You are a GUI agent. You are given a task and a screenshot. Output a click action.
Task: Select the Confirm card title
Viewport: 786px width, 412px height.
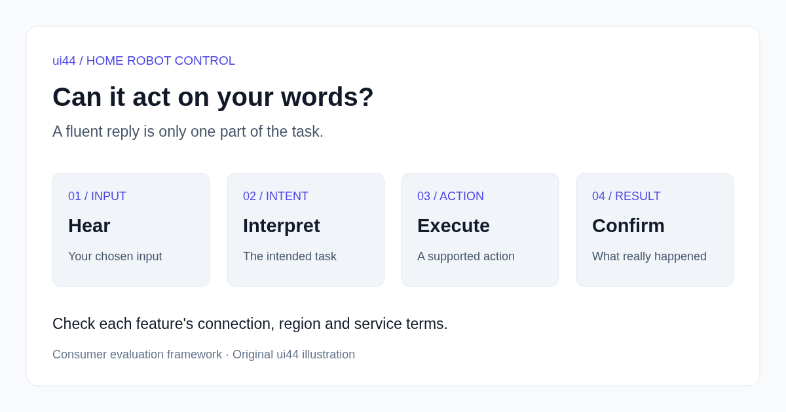pos(628,226)
